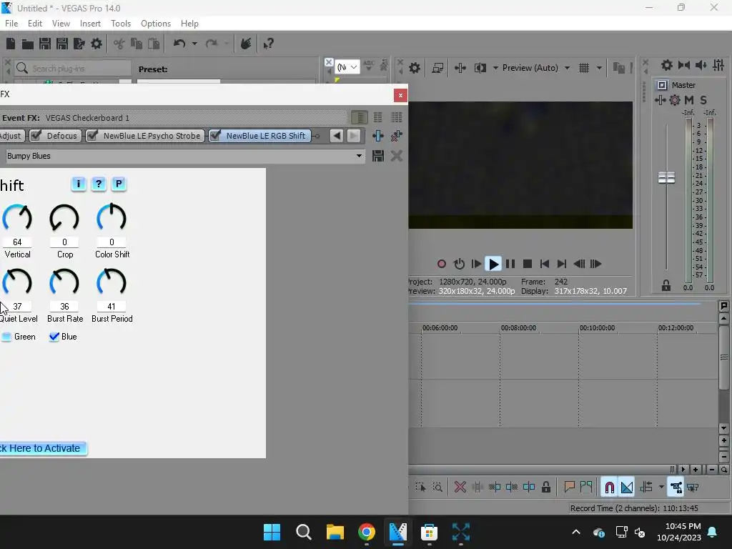
Task: Click the plug-in chain button in FX window
Action: tap(377, 136)
